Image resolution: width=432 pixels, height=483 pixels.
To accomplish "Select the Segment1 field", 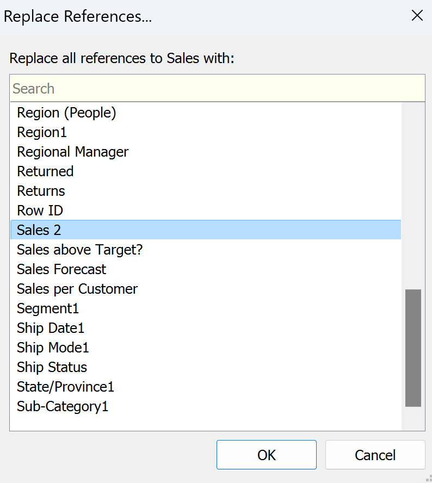I will pyautogui.click(x=48, y=308).
